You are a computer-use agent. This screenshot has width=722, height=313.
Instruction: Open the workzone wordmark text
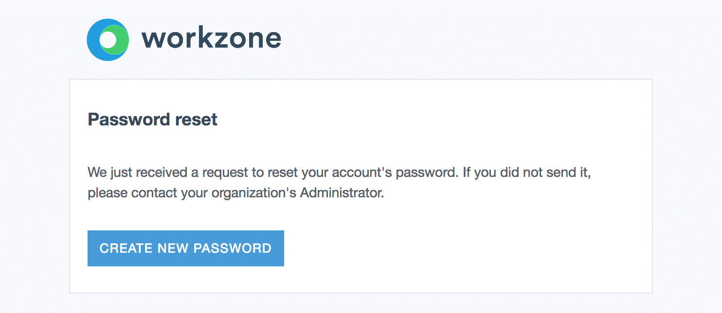(x=211, y=39)
